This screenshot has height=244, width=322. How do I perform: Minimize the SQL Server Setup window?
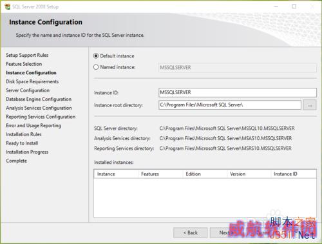(276, 6)
